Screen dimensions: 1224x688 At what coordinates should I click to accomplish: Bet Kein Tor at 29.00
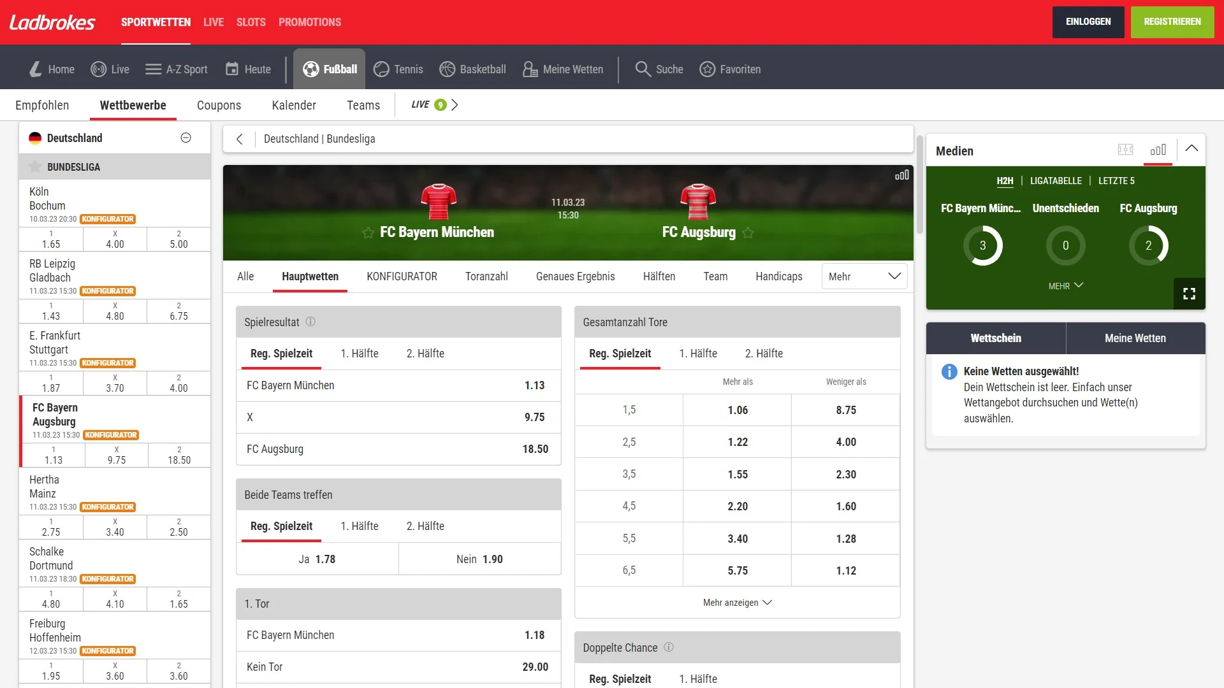click(398, 667)
